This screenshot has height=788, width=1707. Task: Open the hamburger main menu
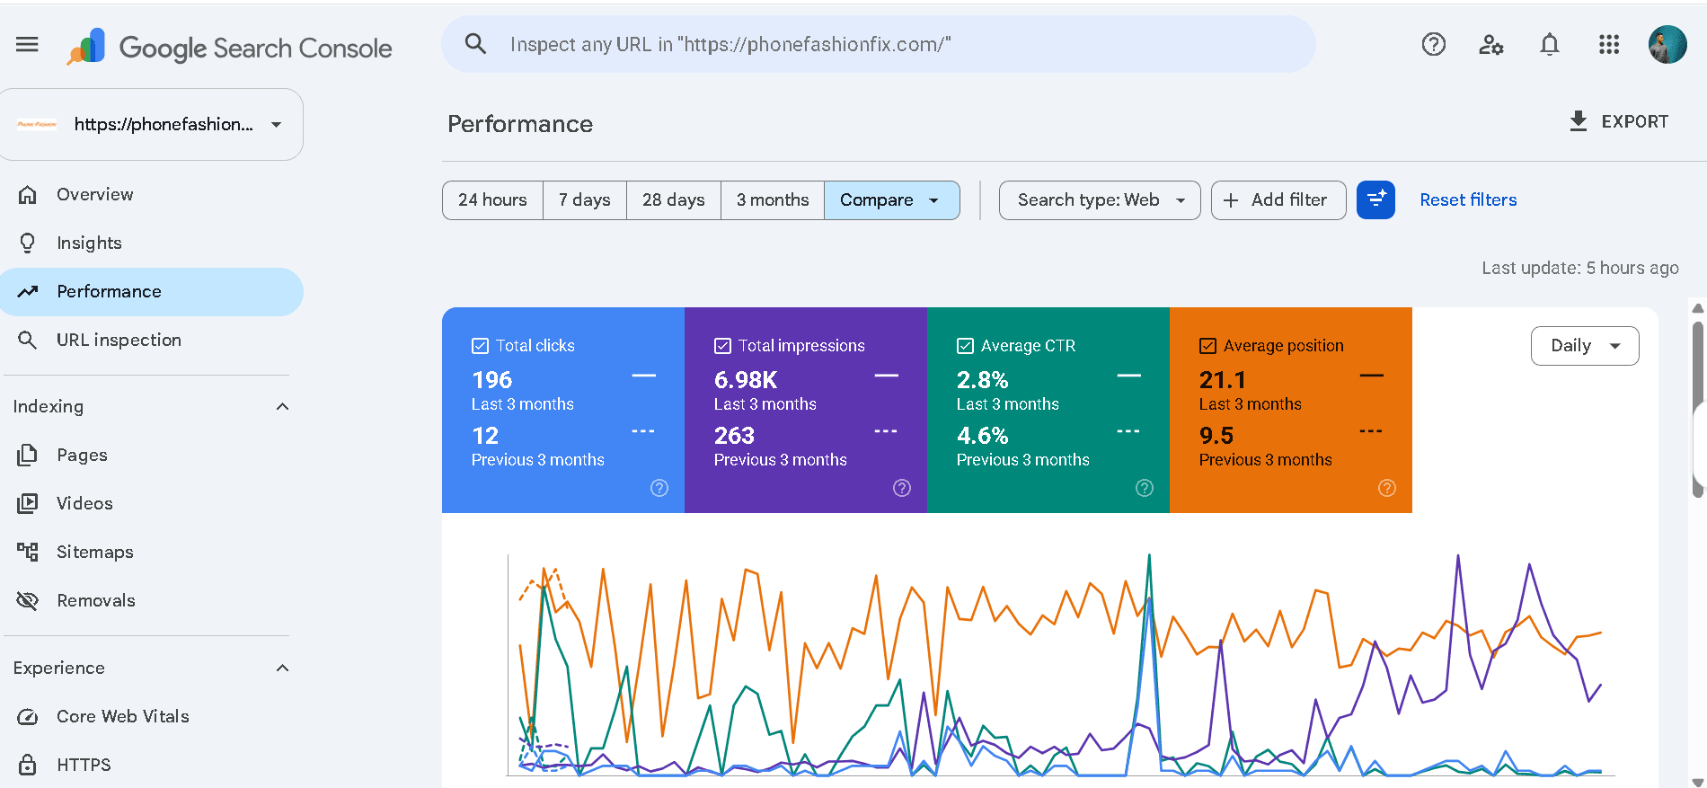tap(27, 44)
